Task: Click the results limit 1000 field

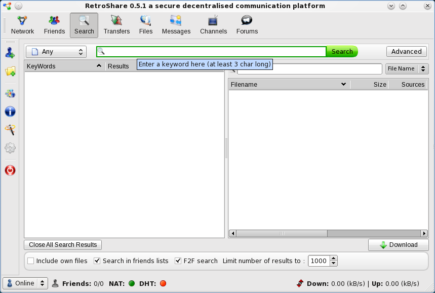Action: pyautogui.click(x=319, y=261)
